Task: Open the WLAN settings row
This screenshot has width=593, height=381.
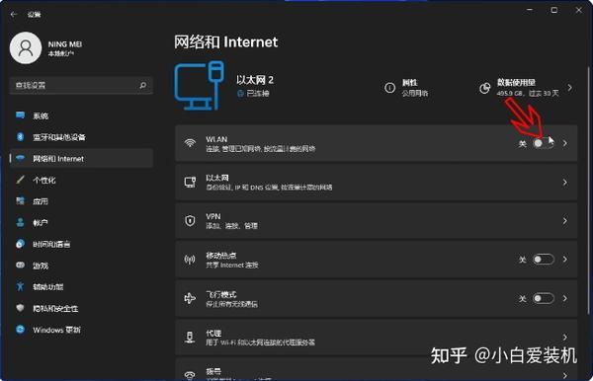Action: click(377, 143)
